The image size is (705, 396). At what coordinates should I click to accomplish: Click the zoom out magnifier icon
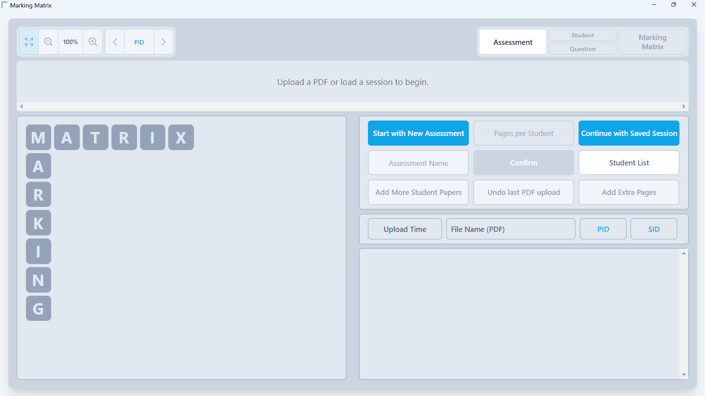[x=48, y=42]
